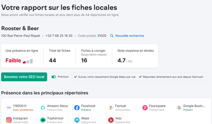
Task: Click the Présent status under Google Business
Action: (x=188, y=110)
